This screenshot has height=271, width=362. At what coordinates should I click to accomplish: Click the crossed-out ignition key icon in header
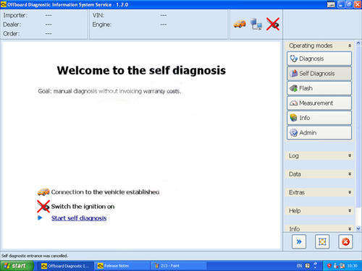click(273, 24)
